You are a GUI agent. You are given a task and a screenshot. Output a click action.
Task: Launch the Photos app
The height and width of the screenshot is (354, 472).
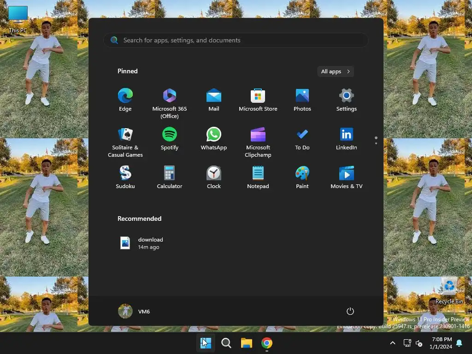point(302,100)
